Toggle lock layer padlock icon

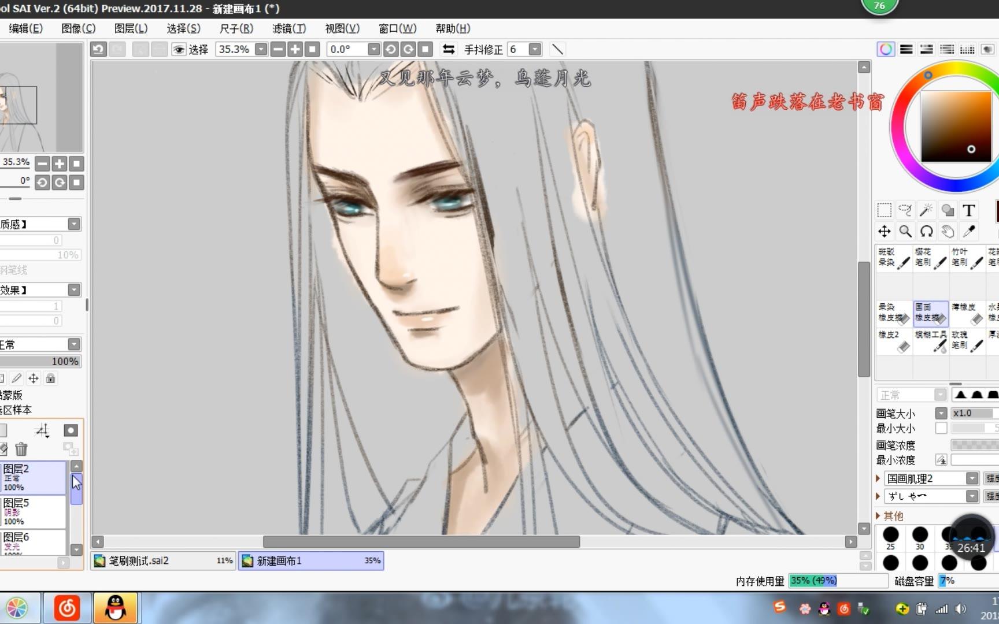(51, 378)
